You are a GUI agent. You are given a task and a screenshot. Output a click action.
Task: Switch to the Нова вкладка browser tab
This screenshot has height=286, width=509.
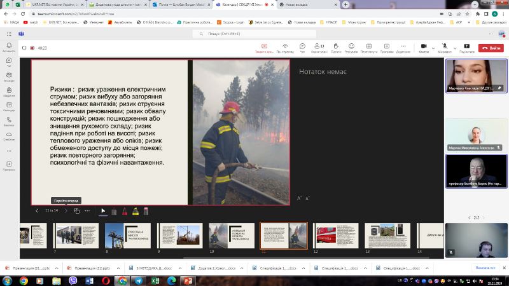[x=308, y=4]
